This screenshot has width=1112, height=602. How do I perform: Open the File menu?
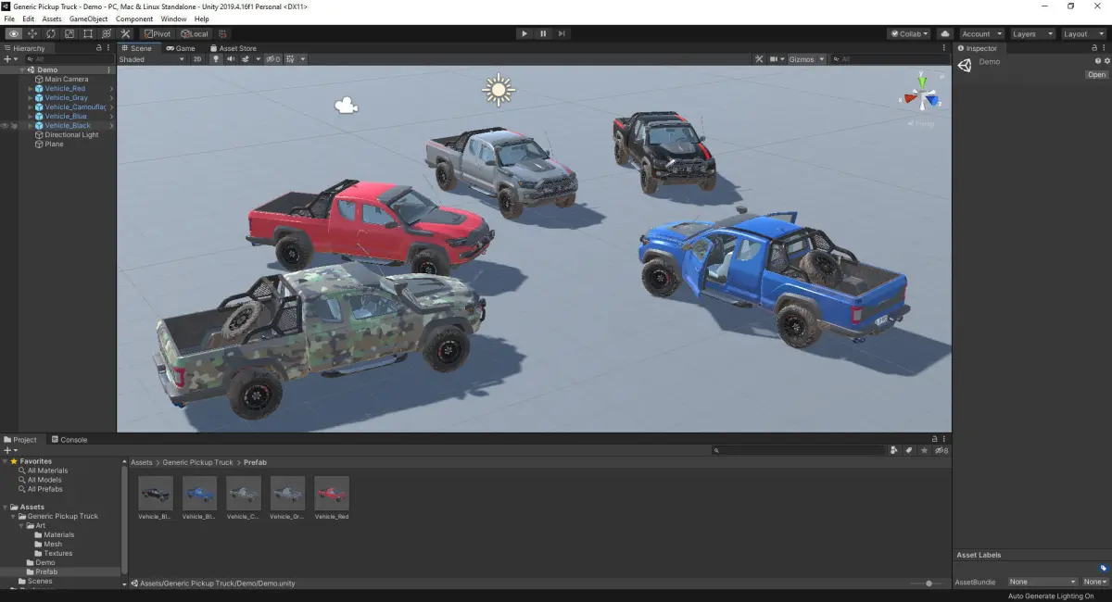[9, 19]
